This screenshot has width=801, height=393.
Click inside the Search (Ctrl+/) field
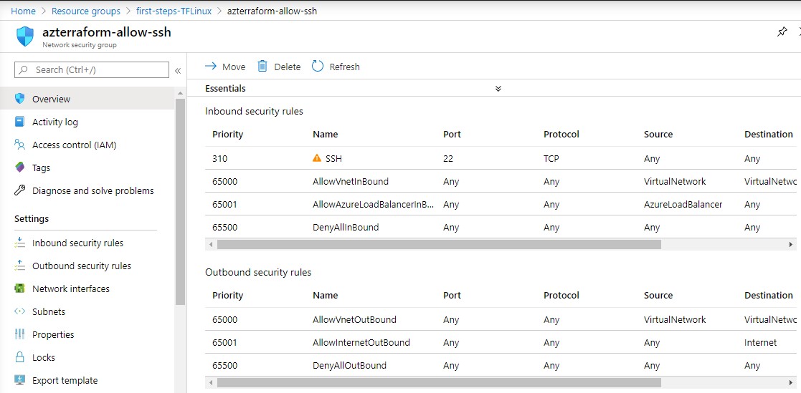point(97,69)
